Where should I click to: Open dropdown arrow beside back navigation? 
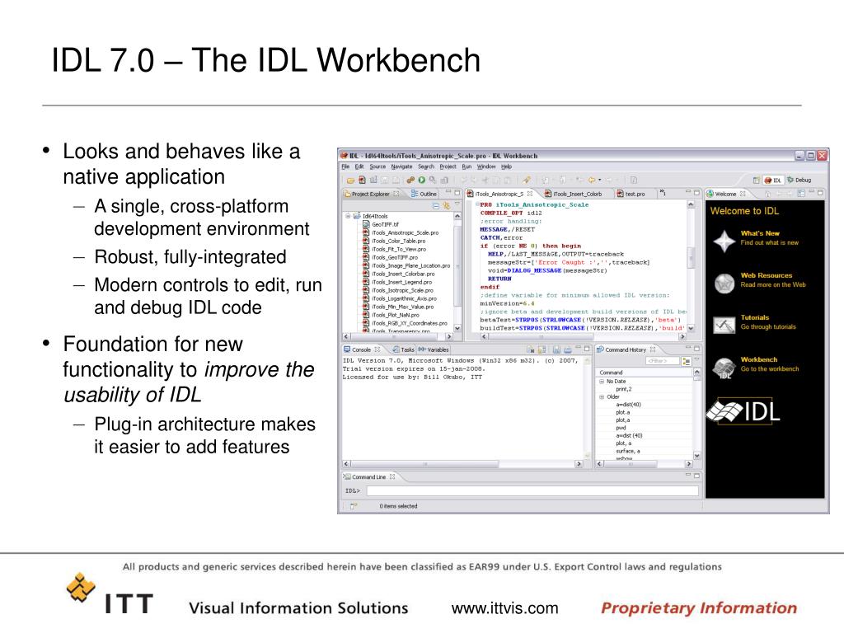click(x=600, y=180)
